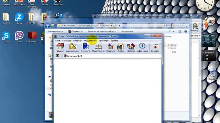Open the Wizard (Майстер) toolbar icon

point(131,48)
